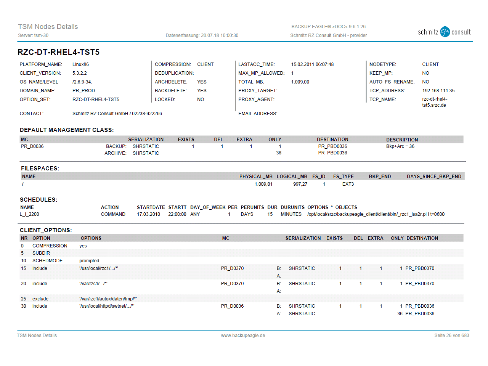Click the schedule start time 22:00:00

pos(177,214)
